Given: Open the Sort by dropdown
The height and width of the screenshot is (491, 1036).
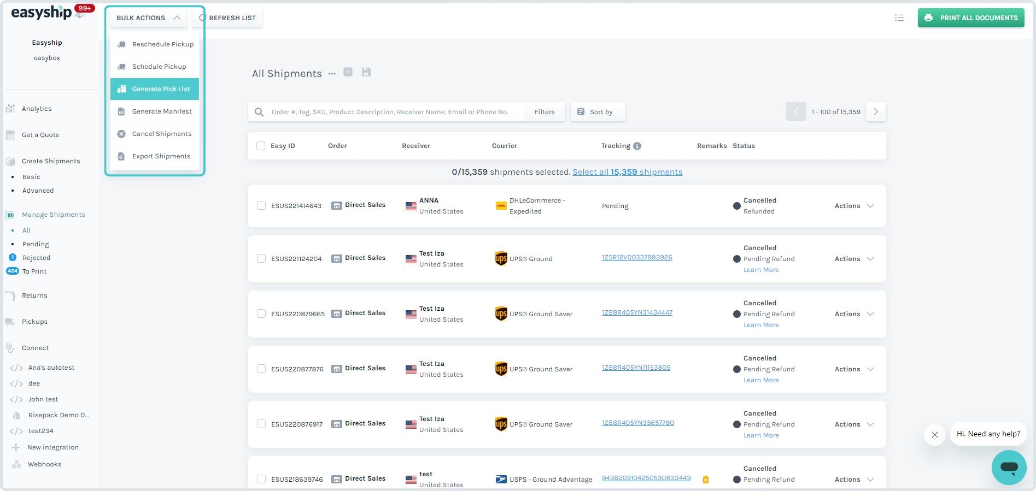Looking at the screenshot, I should tap(598, 111).
